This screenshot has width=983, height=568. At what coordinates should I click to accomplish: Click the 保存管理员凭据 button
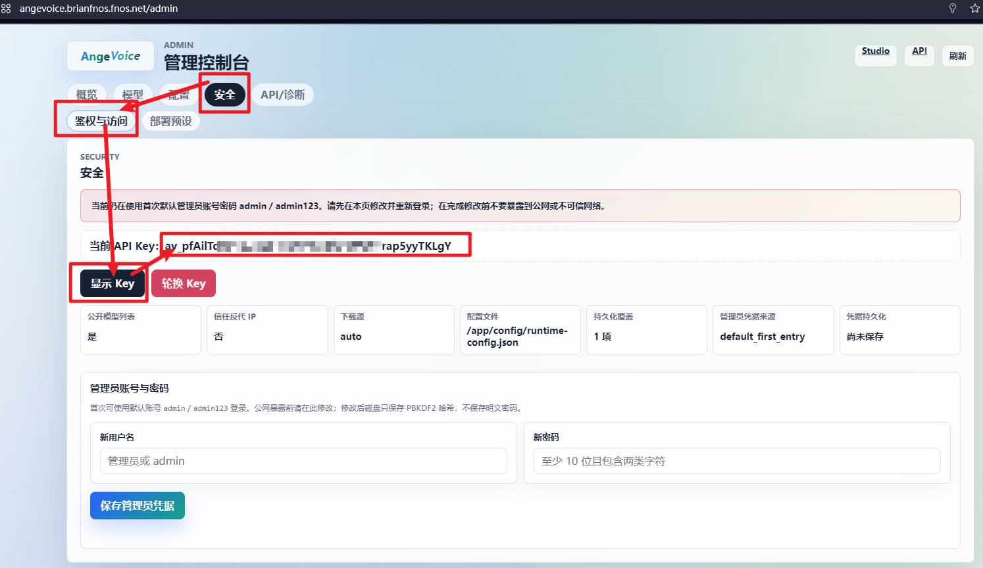138,506
